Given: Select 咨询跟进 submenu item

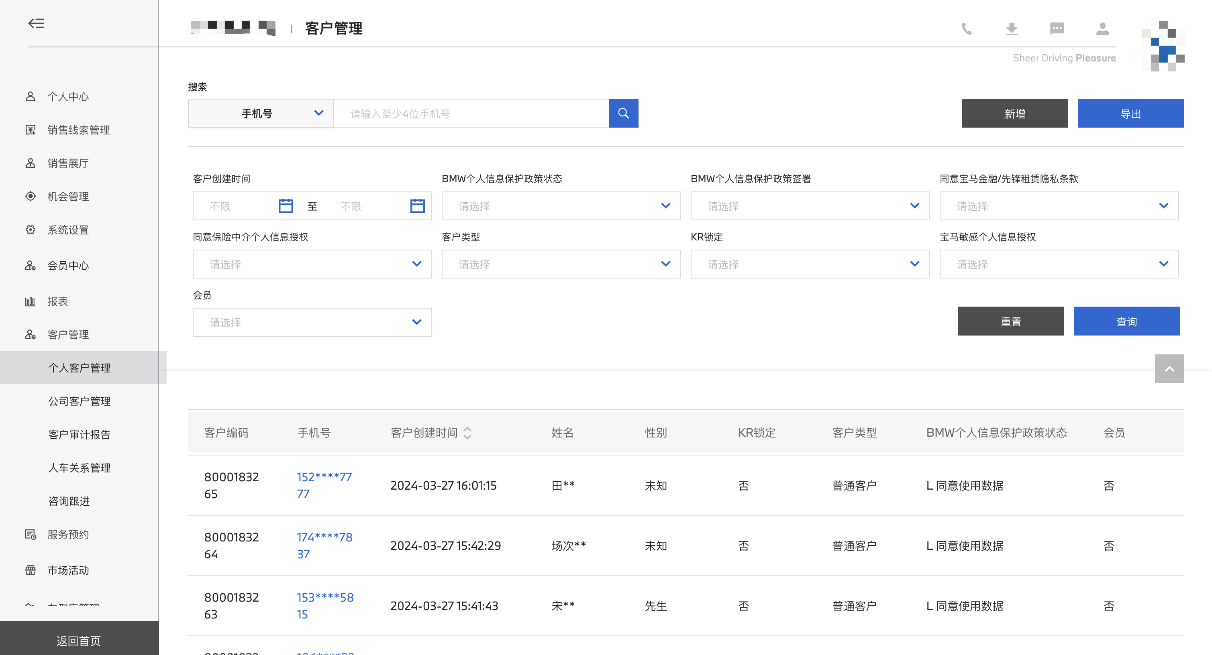Looking at the screenshot, I should (x=69, y=501).
